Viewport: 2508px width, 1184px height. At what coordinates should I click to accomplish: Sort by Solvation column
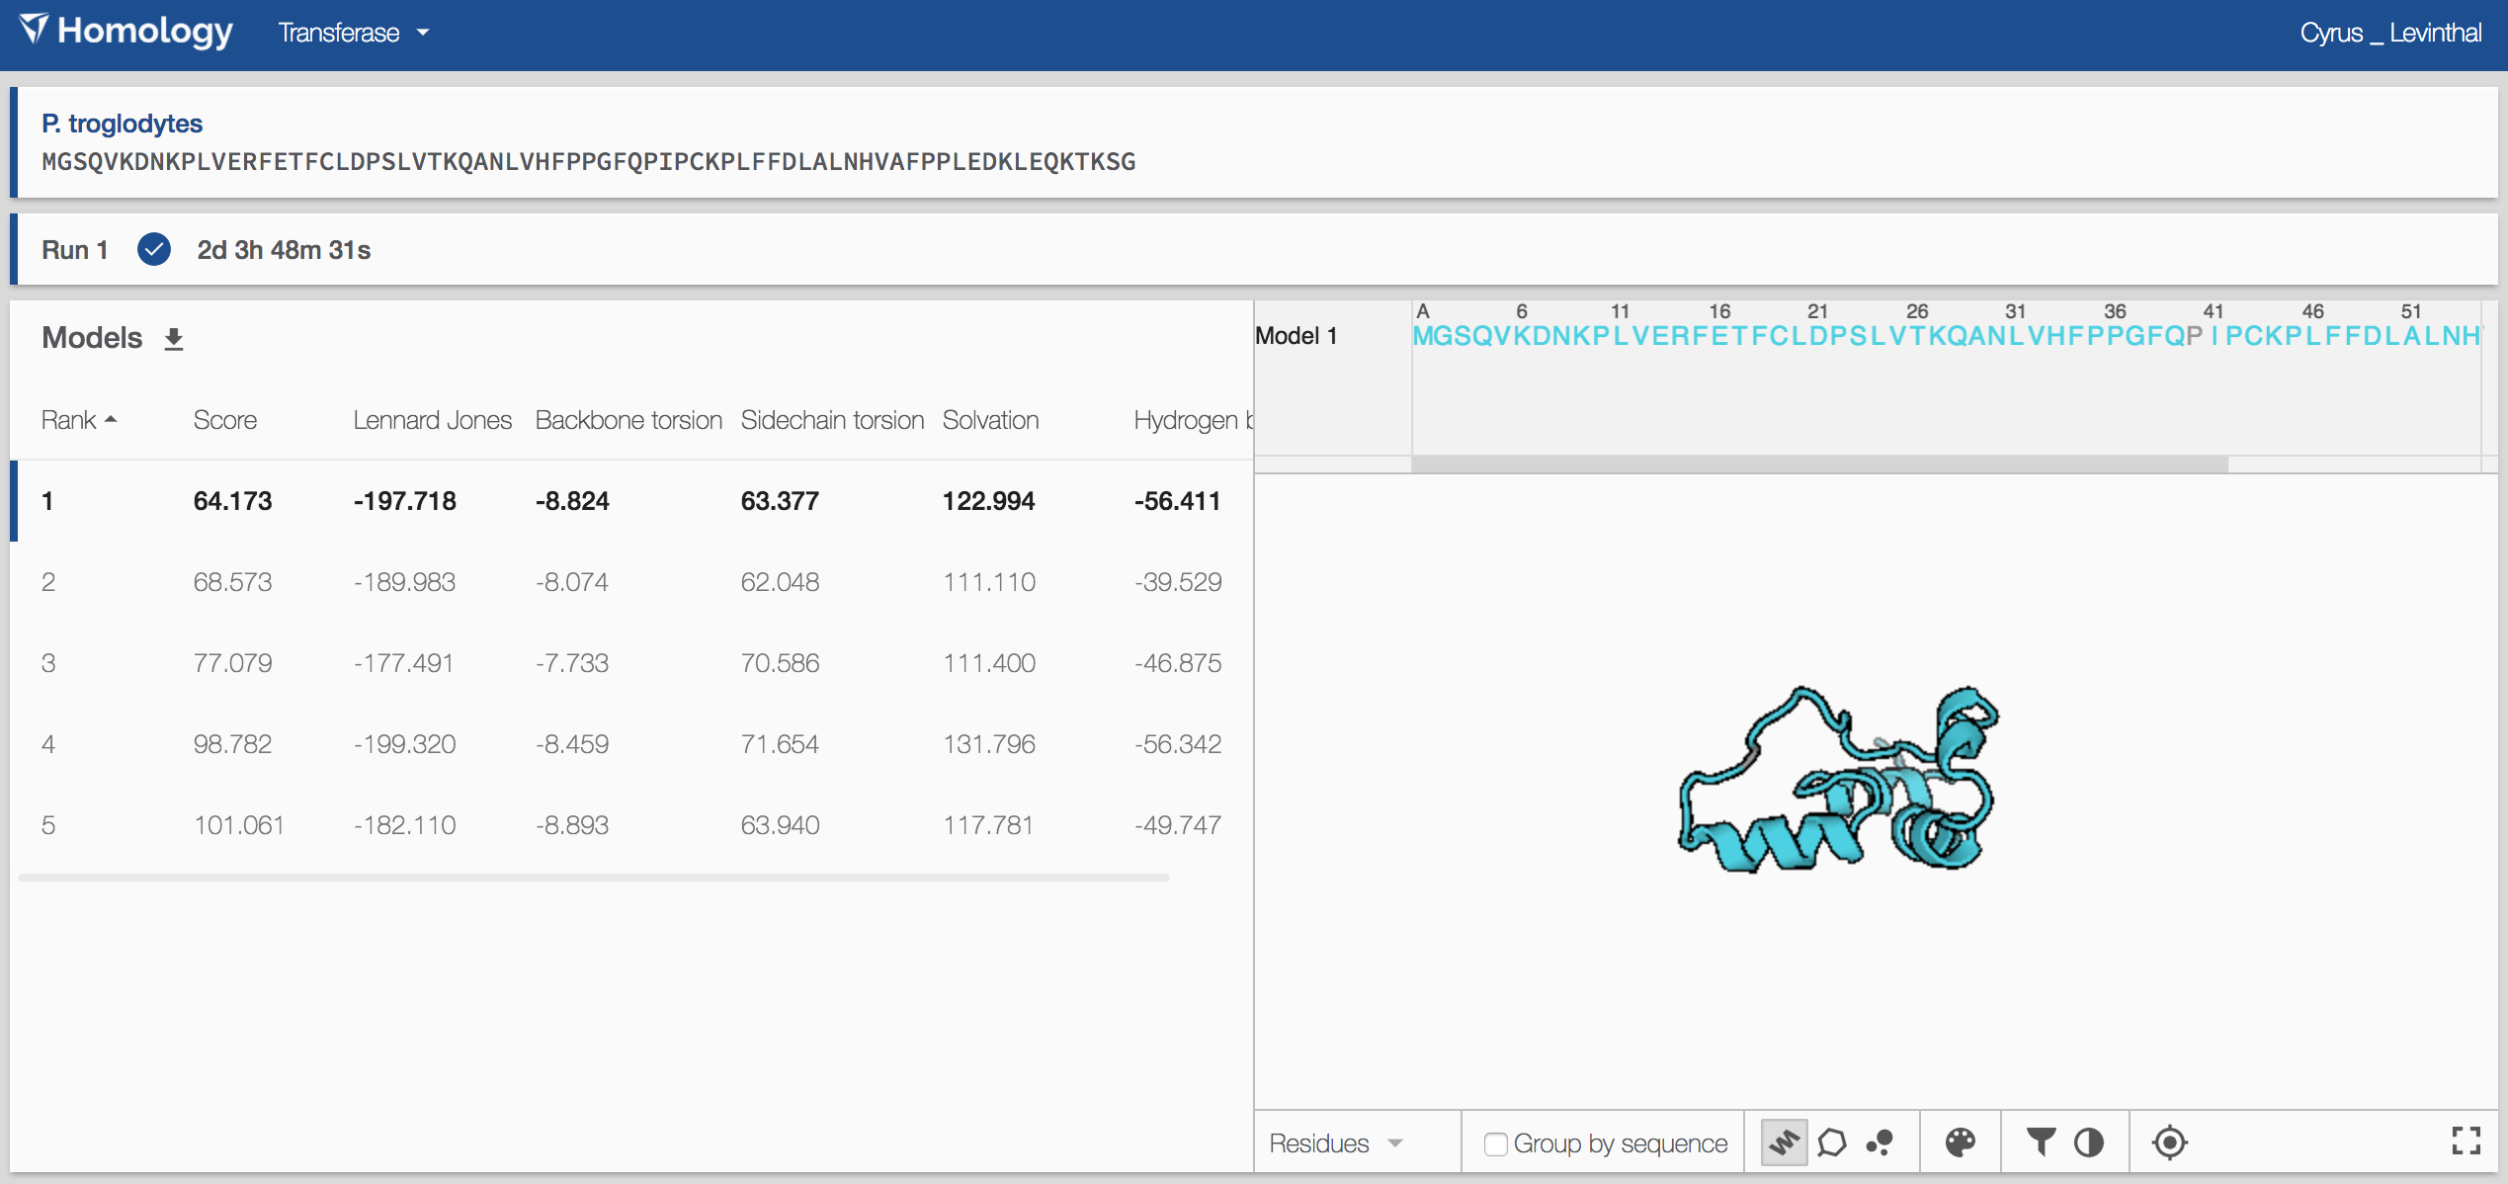(x=990, y=420)
